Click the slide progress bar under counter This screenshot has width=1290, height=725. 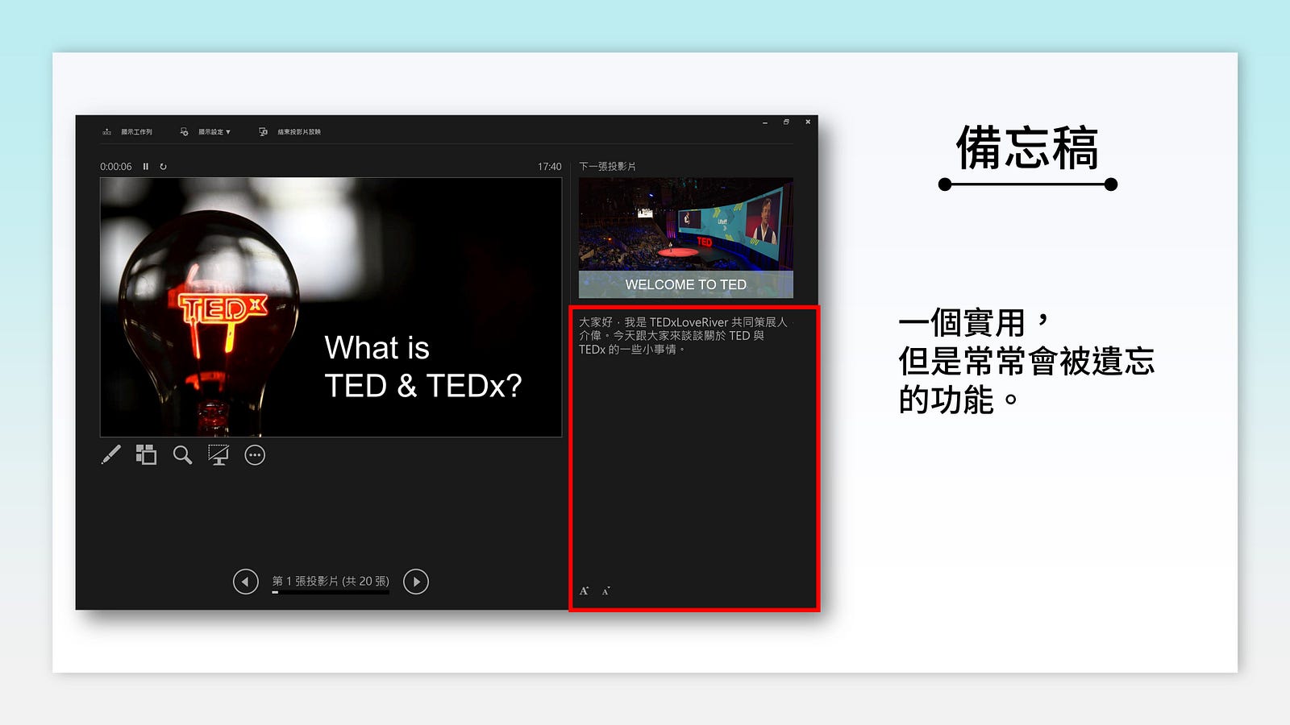[331, 592]
